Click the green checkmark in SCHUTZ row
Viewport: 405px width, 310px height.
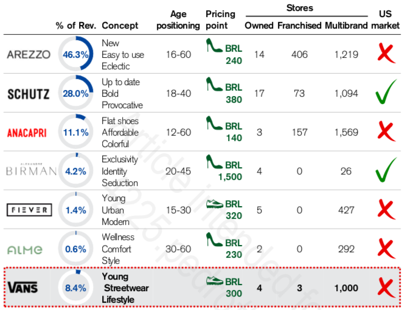(x=386, y=92)
